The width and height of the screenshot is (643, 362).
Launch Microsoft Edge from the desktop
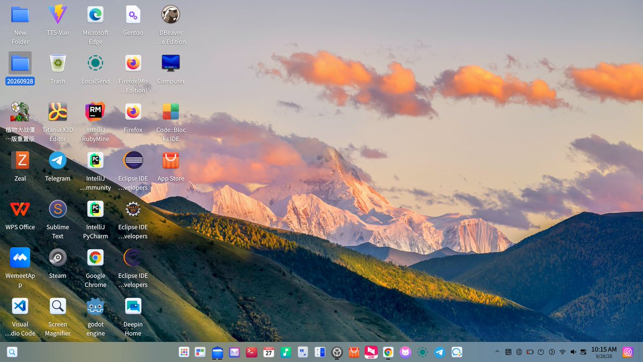[95, 15]
